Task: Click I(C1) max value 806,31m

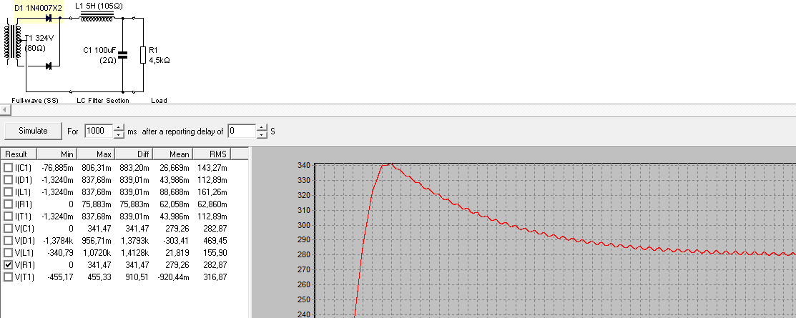Action: 99,167
